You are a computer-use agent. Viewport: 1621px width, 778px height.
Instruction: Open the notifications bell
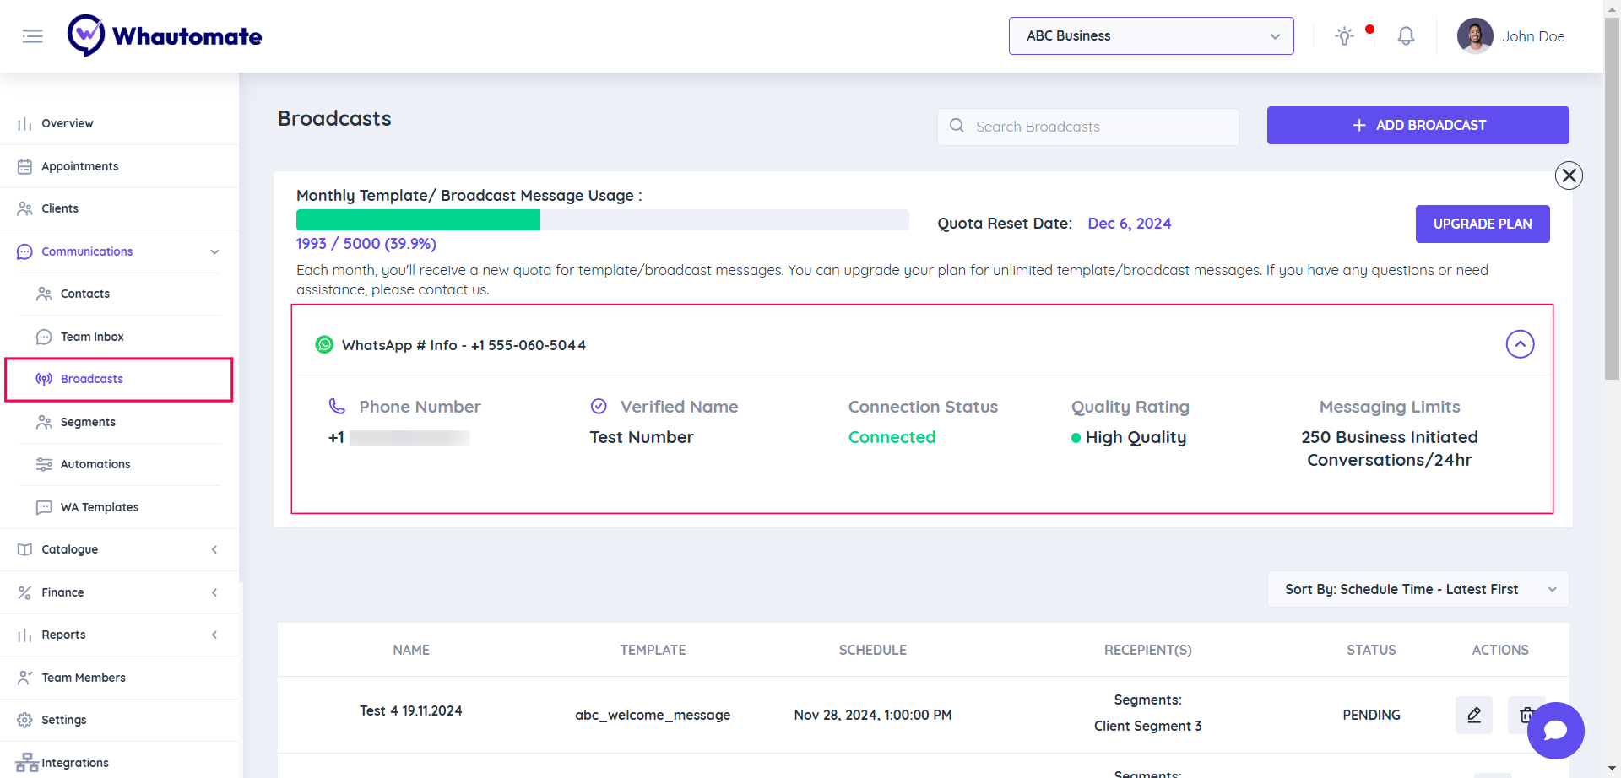tap(1406, 36)
